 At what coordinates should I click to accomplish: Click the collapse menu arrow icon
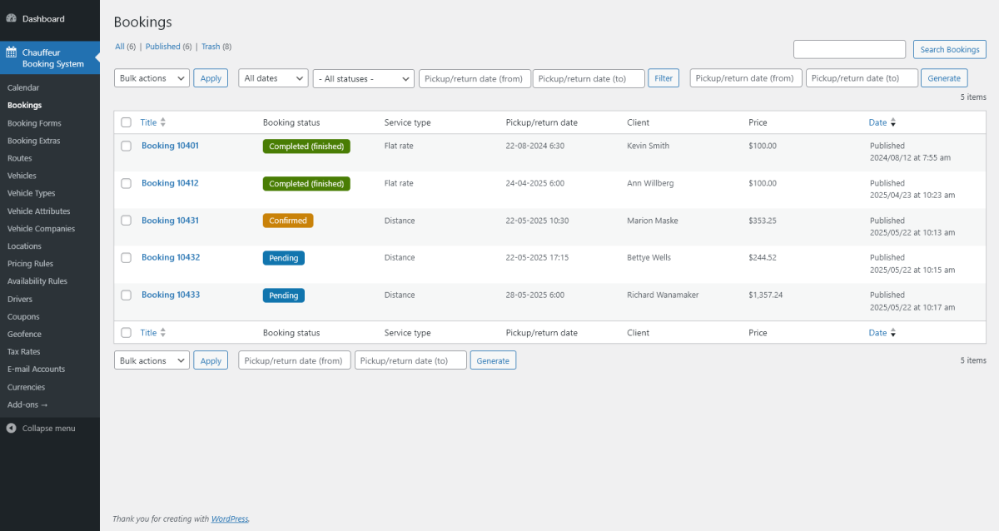coord(11,428)
